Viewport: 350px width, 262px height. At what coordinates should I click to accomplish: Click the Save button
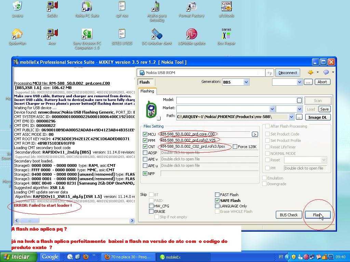click(x=324, y=109)
